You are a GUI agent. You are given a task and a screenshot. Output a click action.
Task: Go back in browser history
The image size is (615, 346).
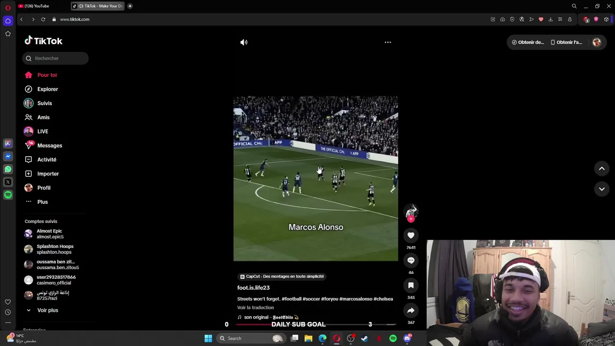[x=21, y=19]
